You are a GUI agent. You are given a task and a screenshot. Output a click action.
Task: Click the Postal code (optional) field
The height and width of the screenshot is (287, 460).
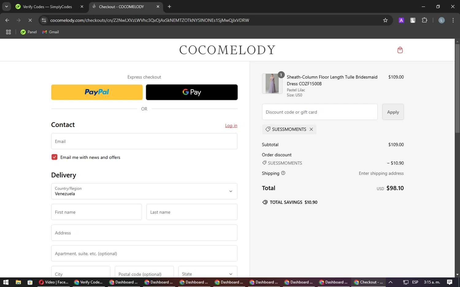[x=144, y=272]
